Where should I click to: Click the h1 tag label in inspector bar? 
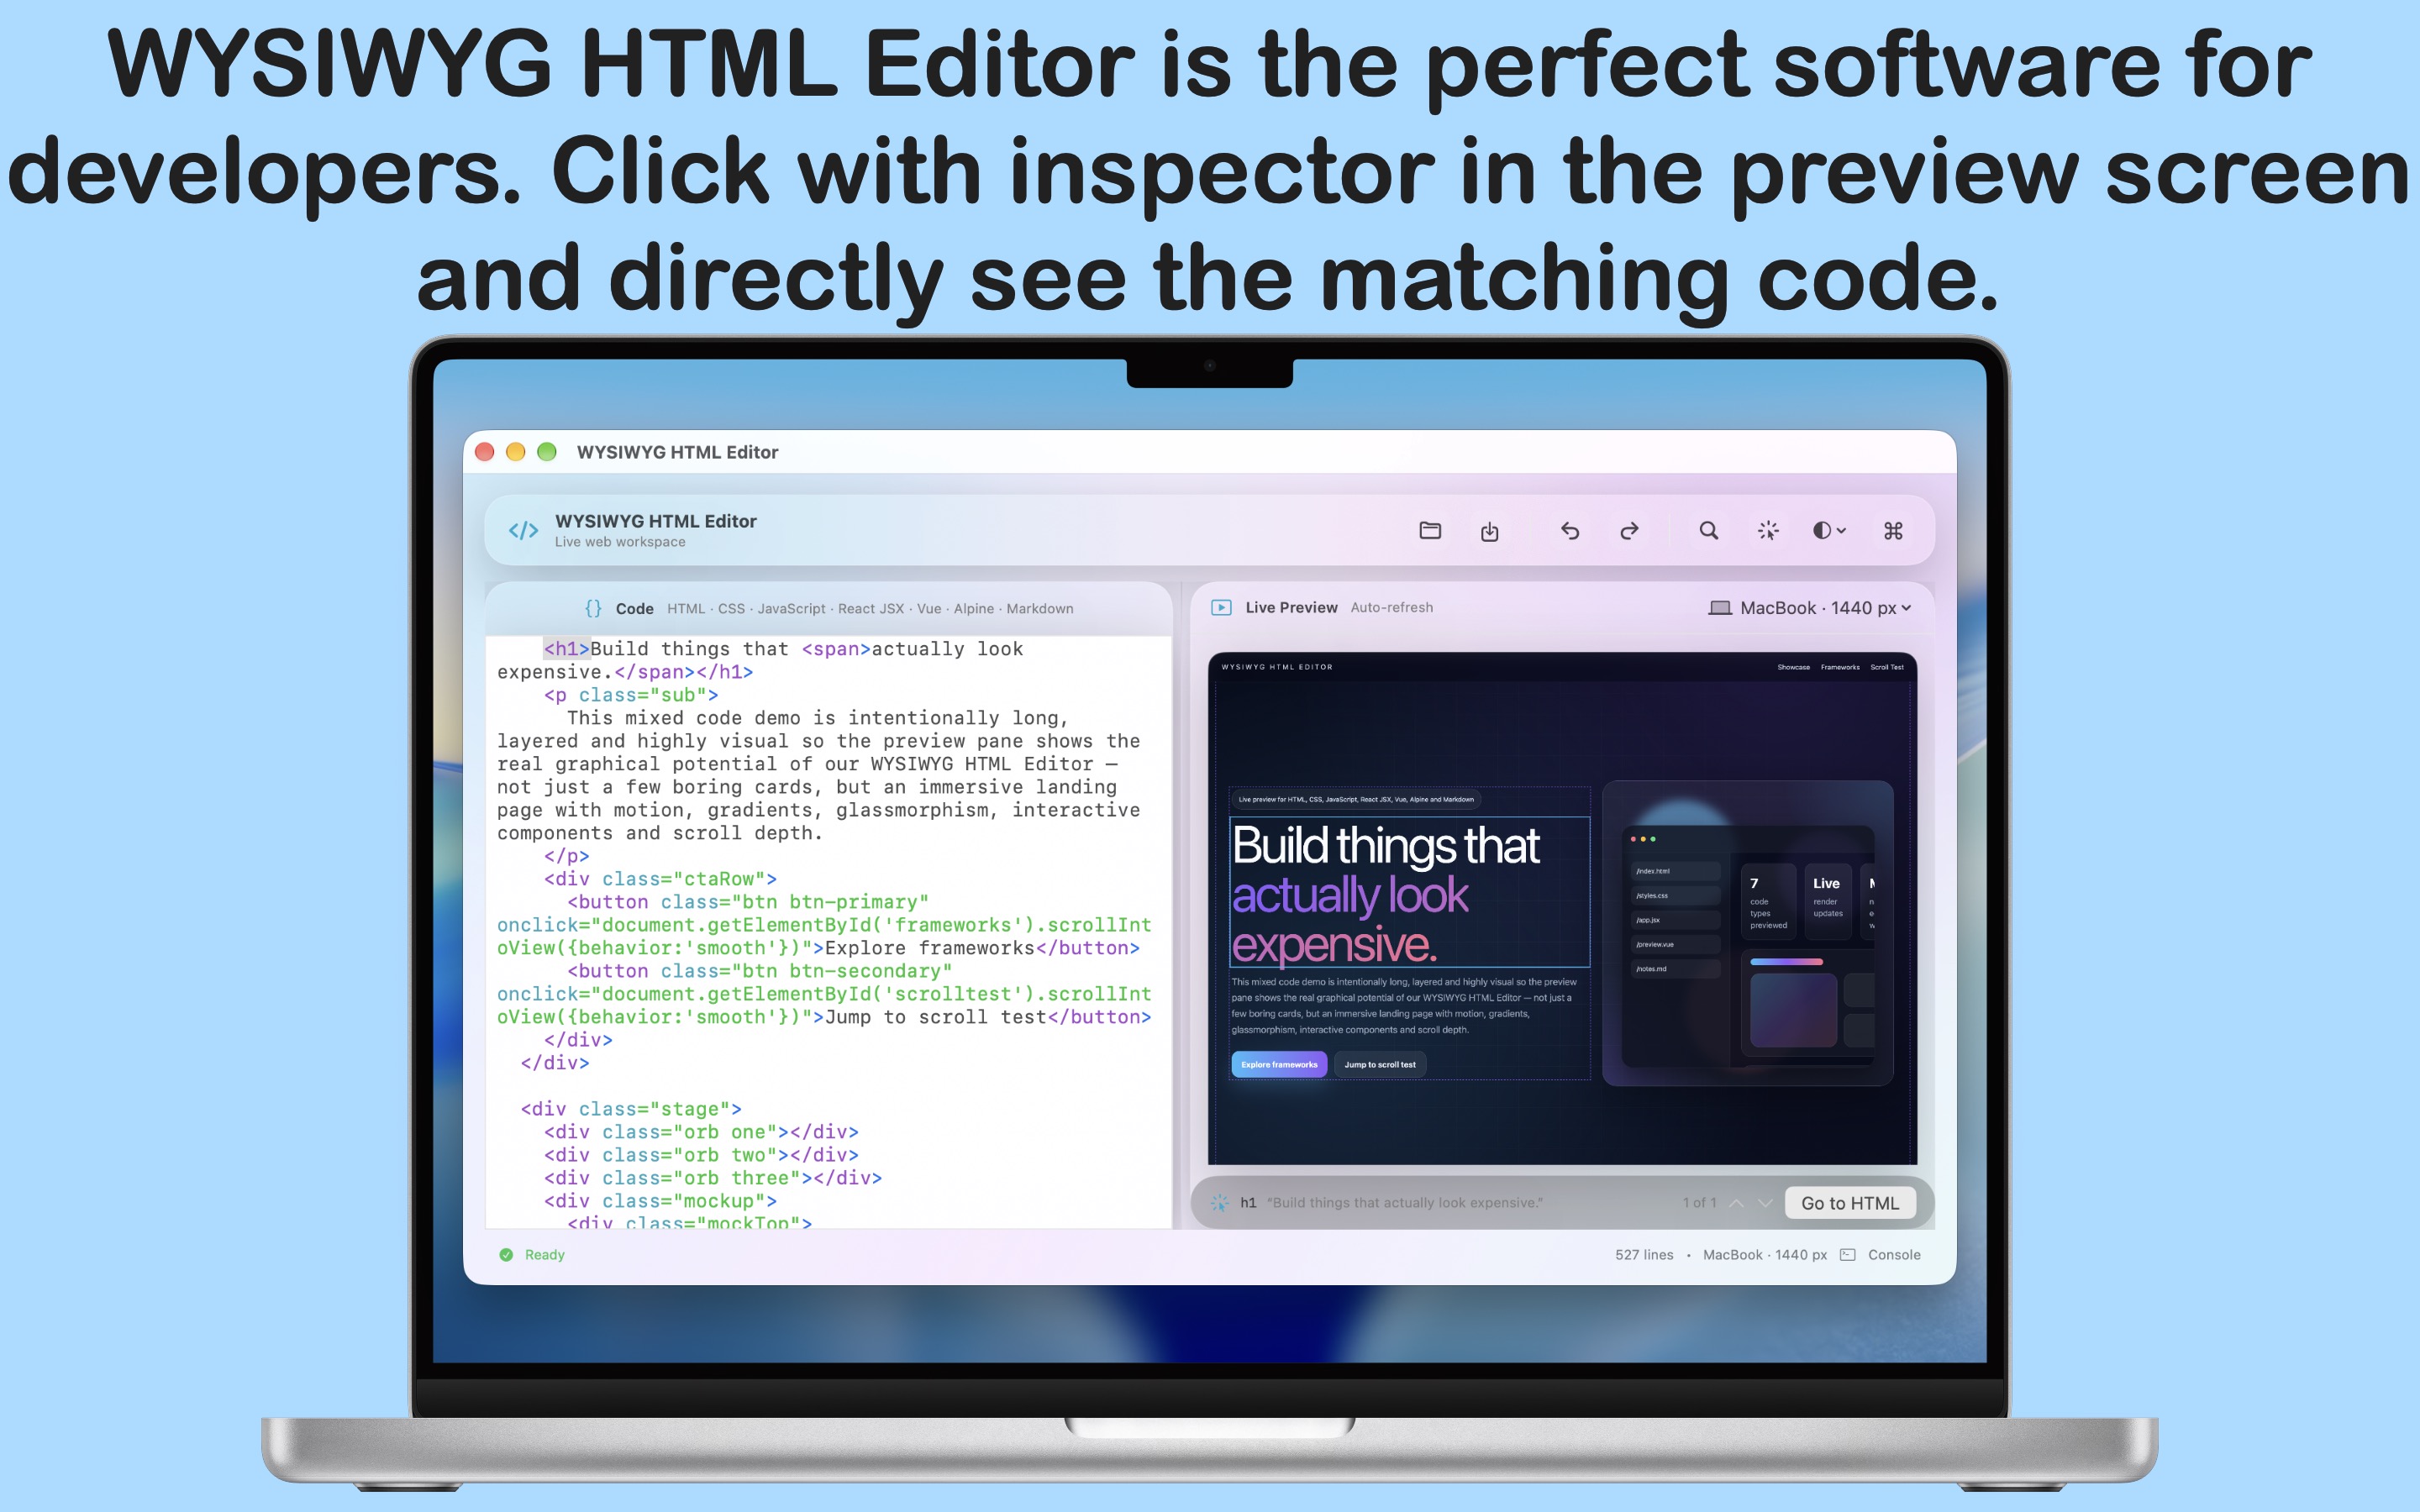(1248, 1203)
